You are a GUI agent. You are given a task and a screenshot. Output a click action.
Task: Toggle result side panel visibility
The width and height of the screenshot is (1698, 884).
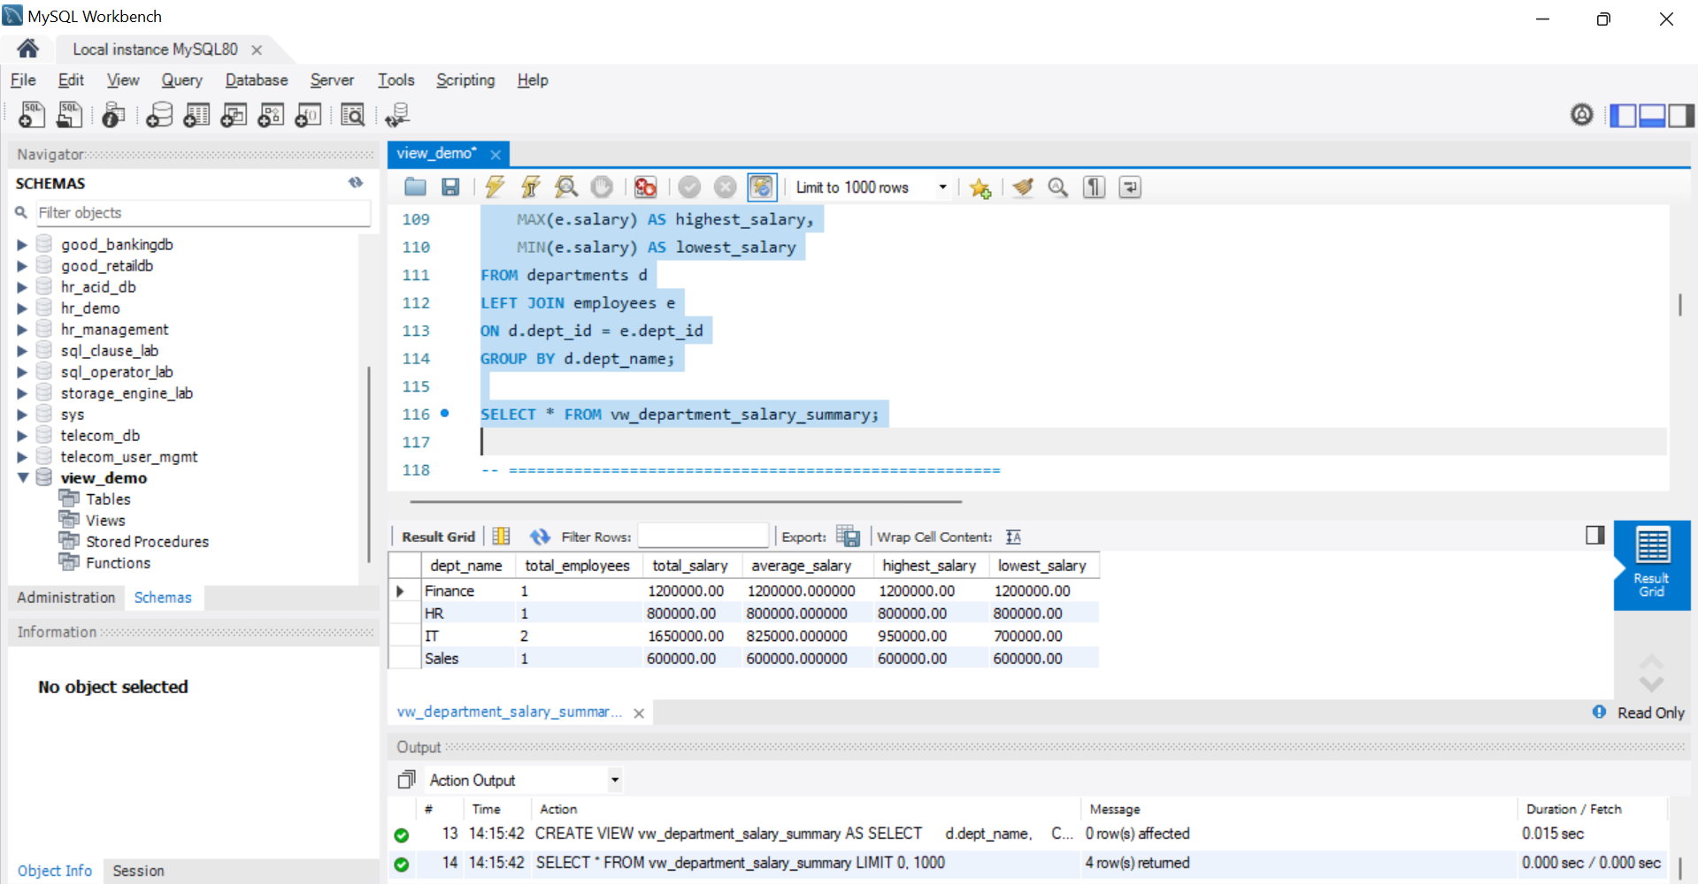click(1595, 535)
